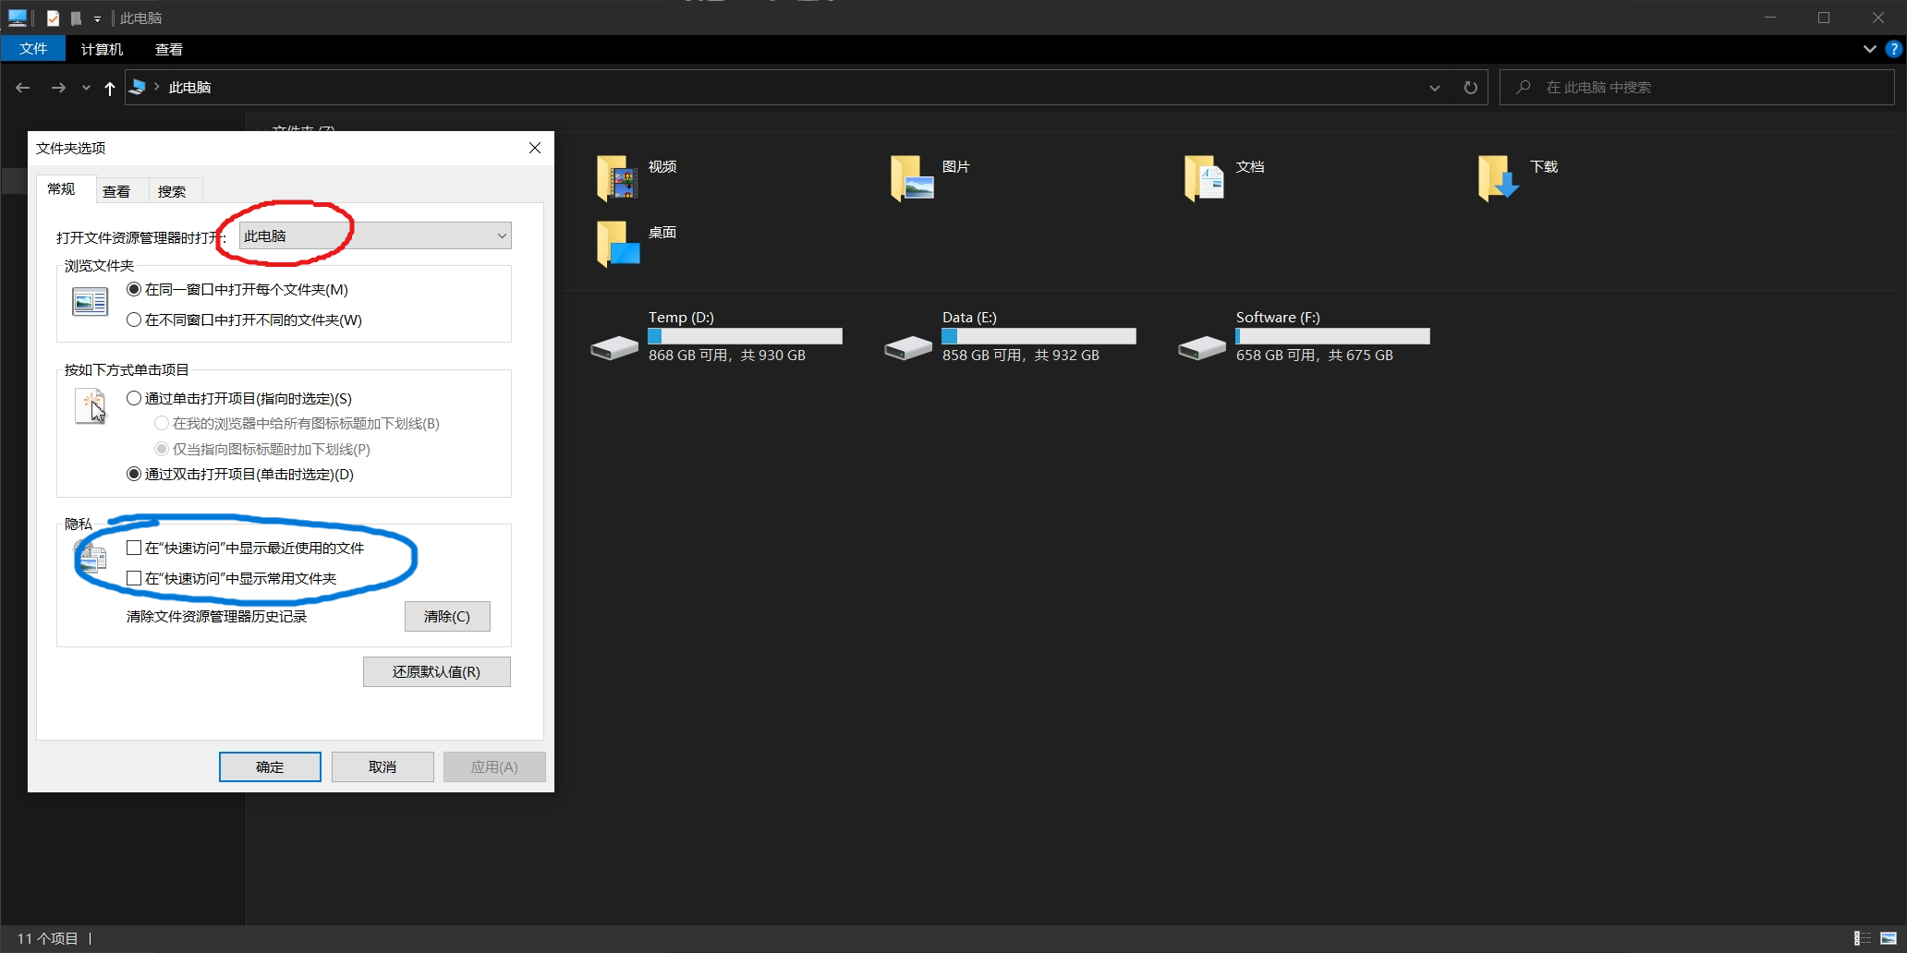
Task: Select 在同一窗口中打开每个文件夹 radio option
Action: pos(134,289)
